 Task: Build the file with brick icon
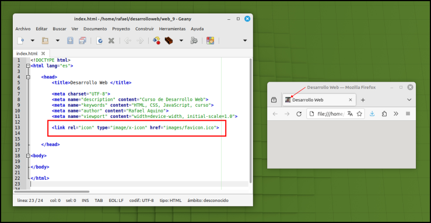click(169, 41)
